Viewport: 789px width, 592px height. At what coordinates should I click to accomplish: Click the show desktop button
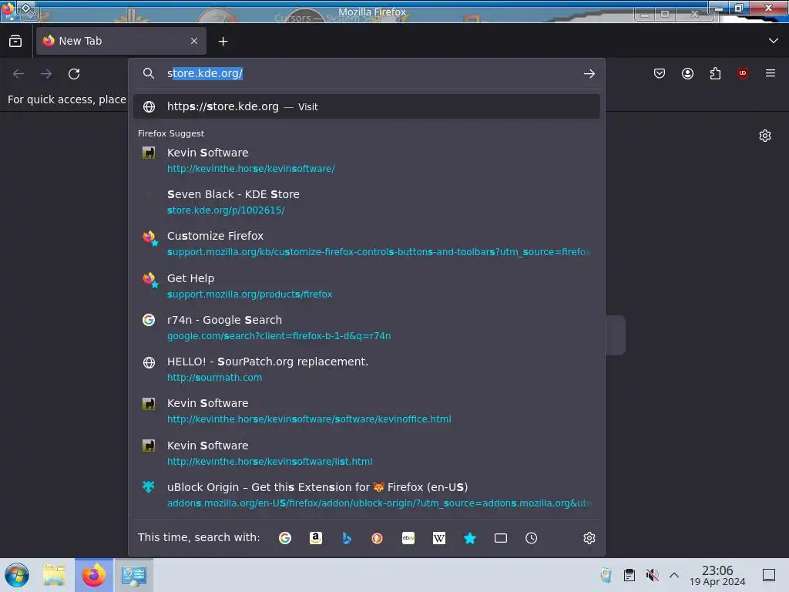pyautogui.click(x=769, y=575)
